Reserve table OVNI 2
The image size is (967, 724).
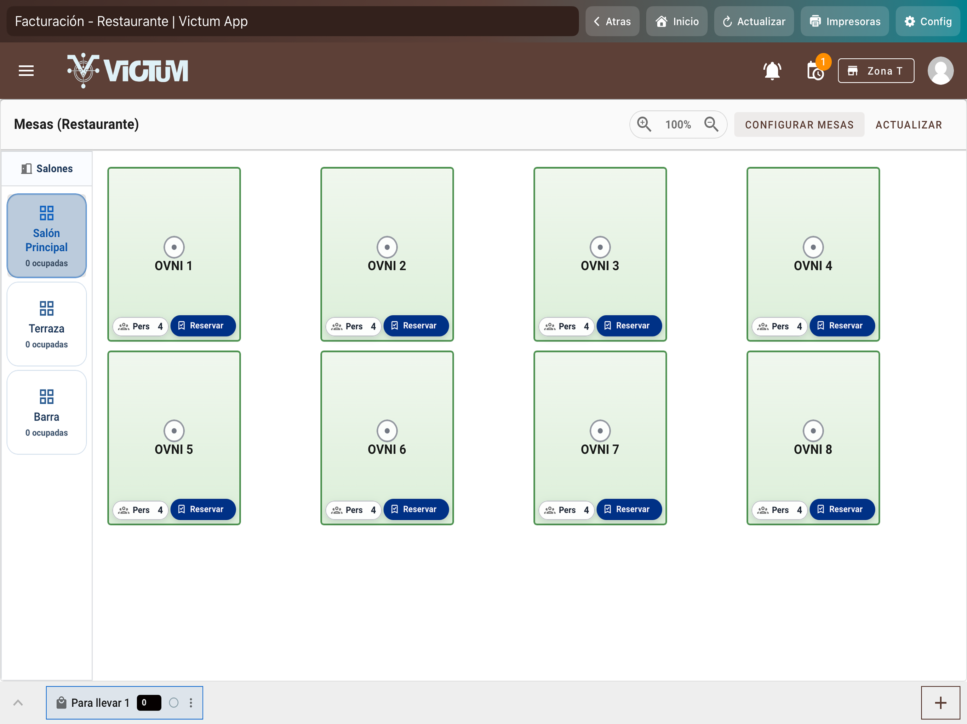[x=416, y=326]
